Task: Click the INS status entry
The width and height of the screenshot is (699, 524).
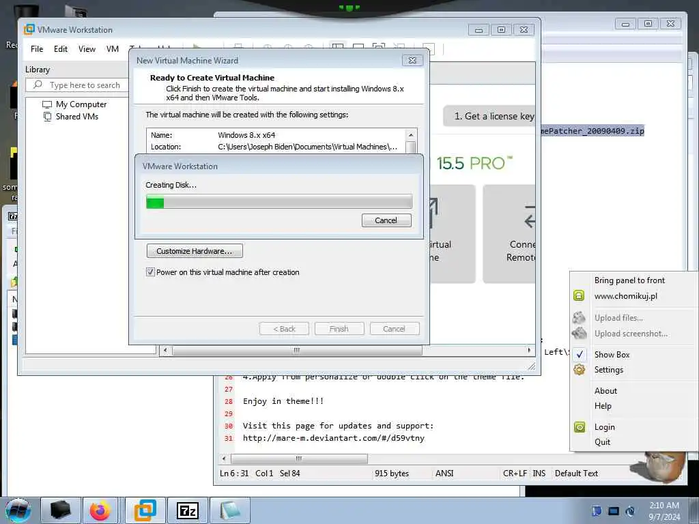Action: [539, 474]
